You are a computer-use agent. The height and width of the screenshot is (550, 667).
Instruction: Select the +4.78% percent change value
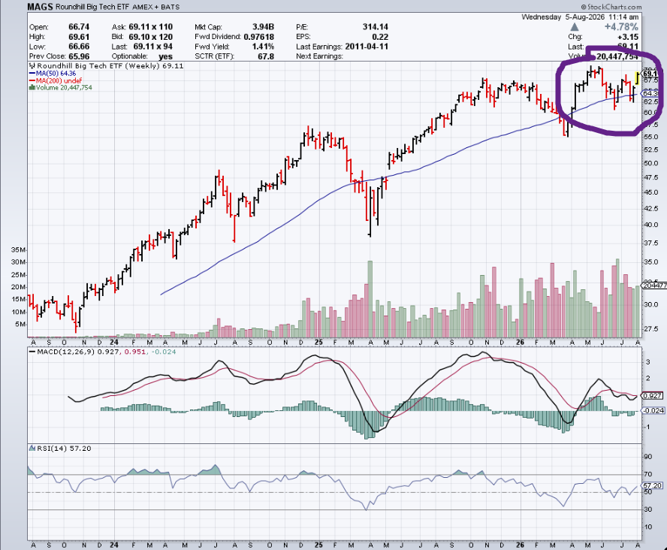coord(621,27)
